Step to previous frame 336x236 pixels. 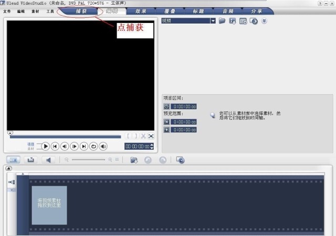pyautogui.click(x=65, y=147)
